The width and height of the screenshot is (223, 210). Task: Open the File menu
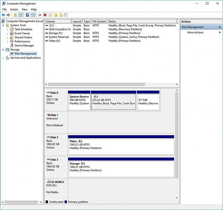[4, 9]
